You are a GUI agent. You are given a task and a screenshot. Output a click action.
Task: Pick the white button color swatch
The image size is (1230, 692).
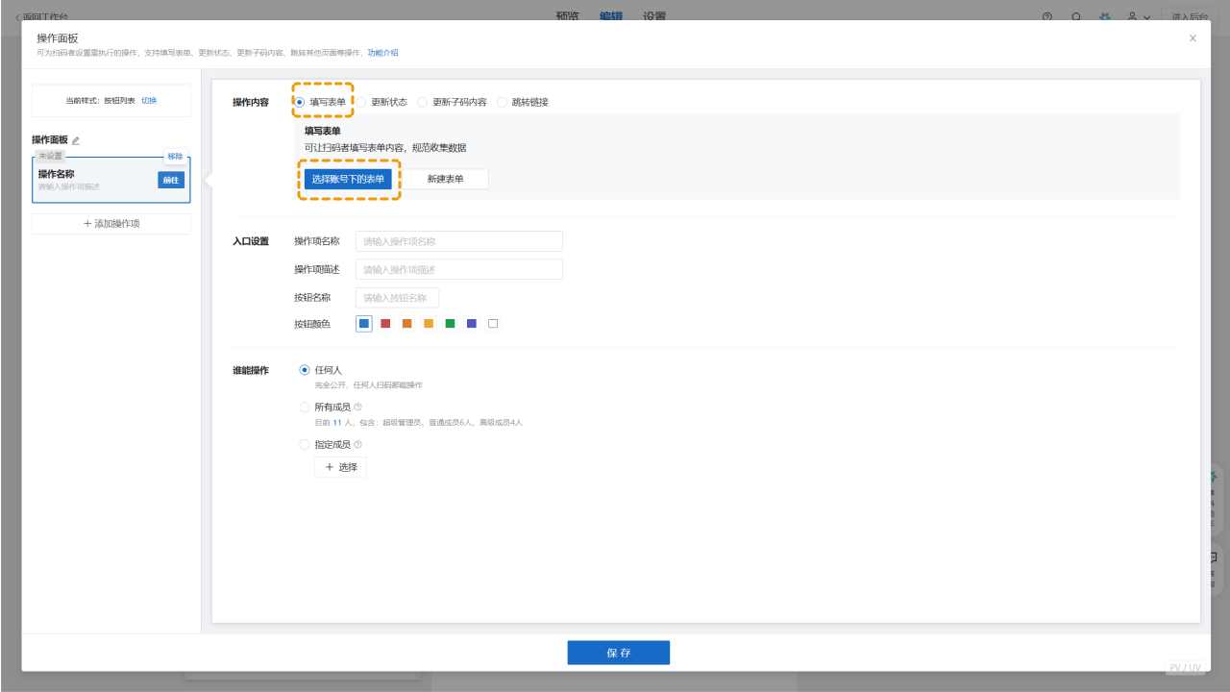tap(493, 324)
